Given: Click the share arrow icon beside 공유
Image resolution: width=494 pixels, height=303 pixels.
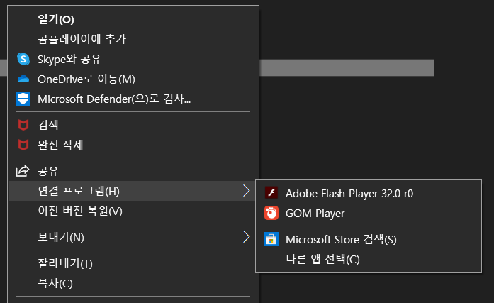Looking at the screenshot, I should [23, 171].
